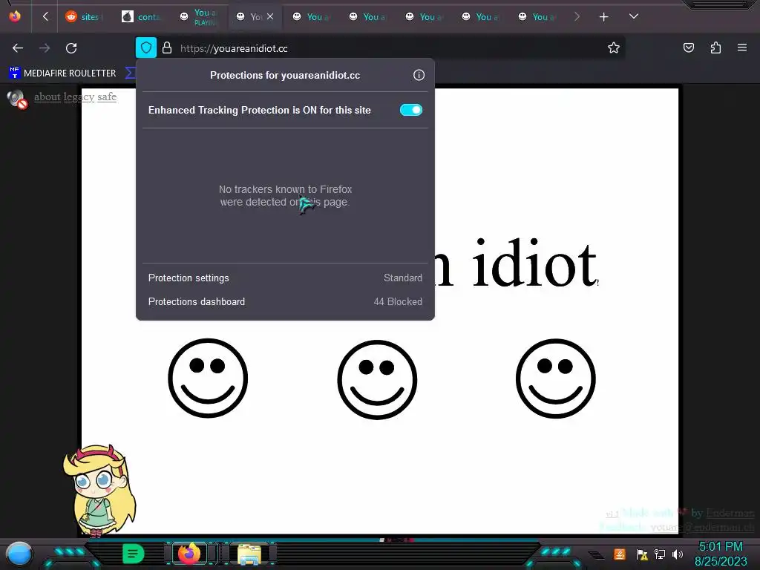The width and height of the screenshot is (760, 570).
Task: Click the Firefox logo in the tab bar
Action: tap(15, 16)
